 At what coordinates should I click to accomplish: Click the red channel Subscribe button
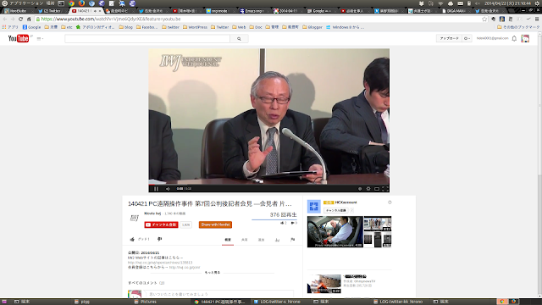161,225
